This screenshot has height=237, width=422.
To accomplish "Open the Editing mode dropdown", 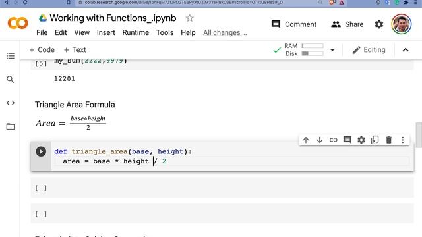I will [x=369, y=50].
